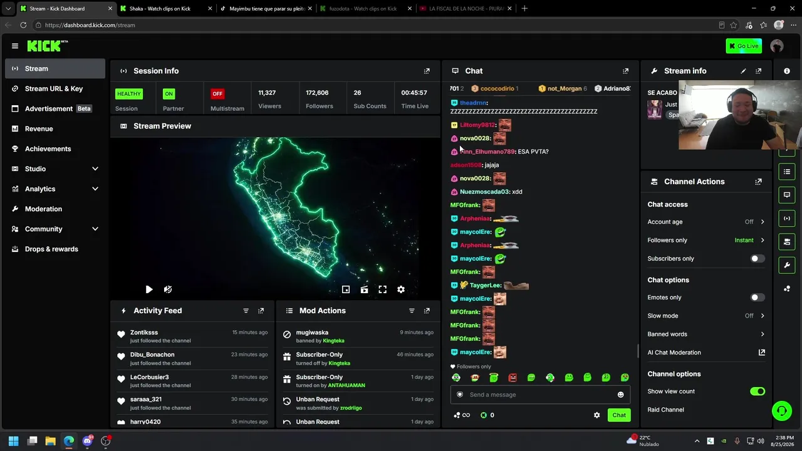Image resolution: width=802 pixels, height=451 pixels.
Task: Open the Achievements page
Action: click(55, 149)
